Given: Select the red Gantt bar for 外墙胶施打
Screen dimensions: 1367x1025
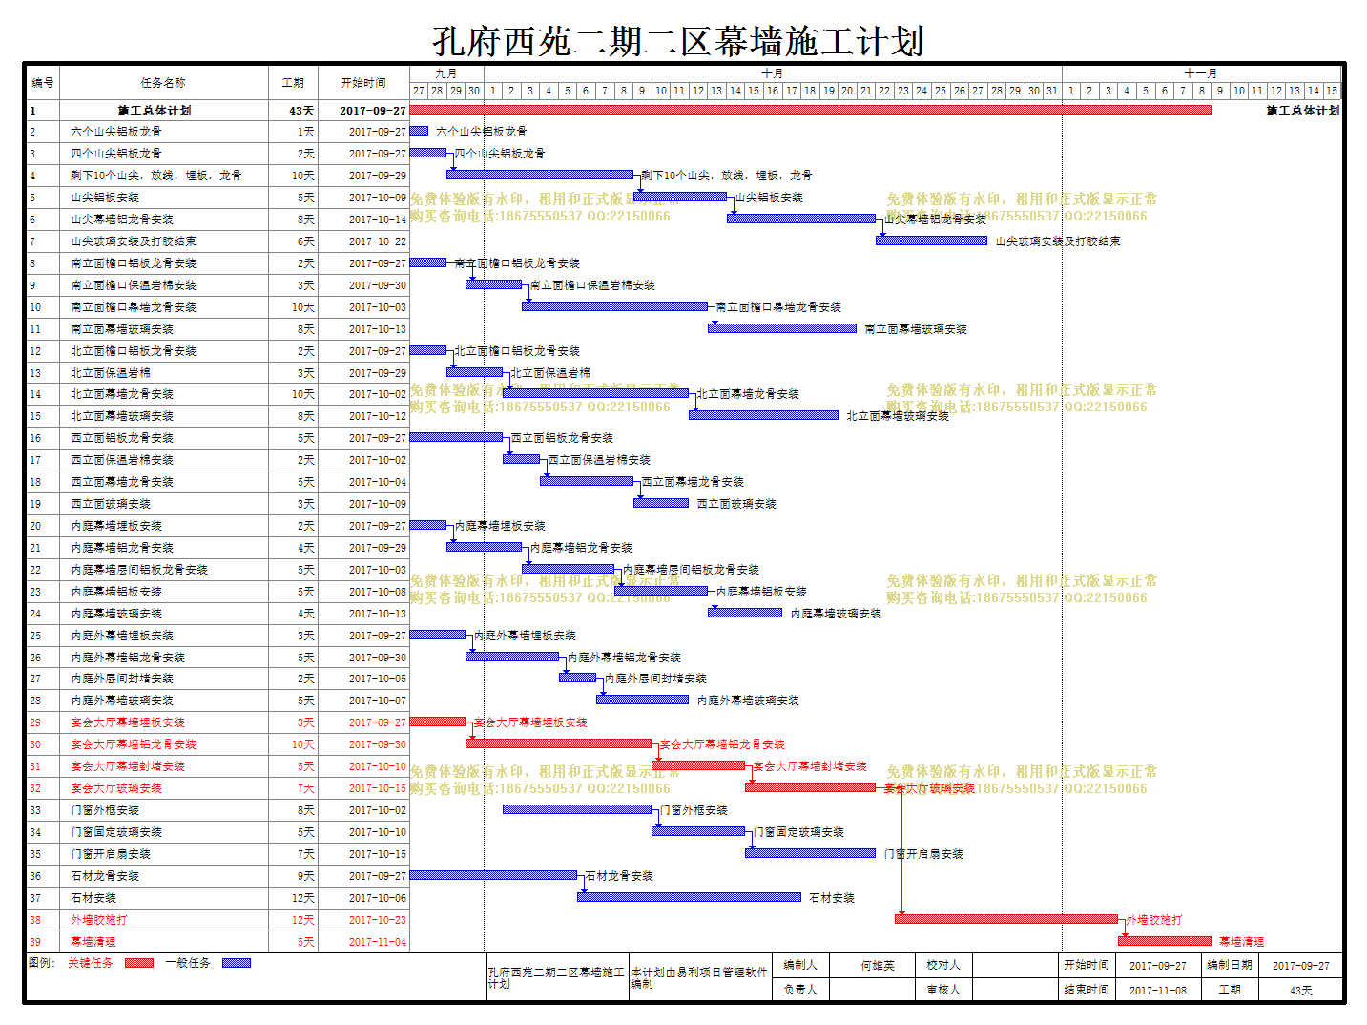Looking at the screenshot, I should point(1006,919).
